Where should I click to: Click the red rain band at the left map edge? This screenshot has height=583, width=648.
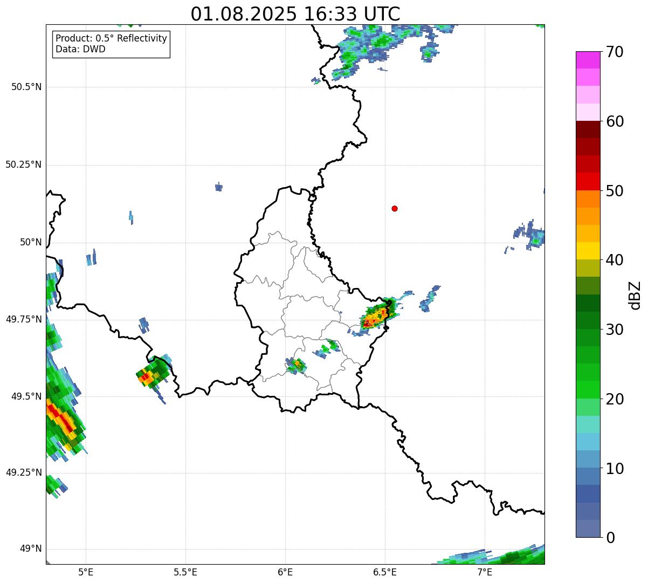(x=60, y=418)
